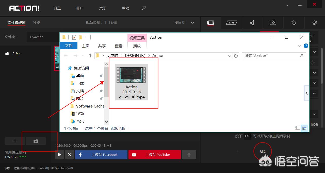The height and width of the screenshot is (173, 325).
Task: Click the Explorer sidebar scrollbar down arrow
Action: pos(106,122)
